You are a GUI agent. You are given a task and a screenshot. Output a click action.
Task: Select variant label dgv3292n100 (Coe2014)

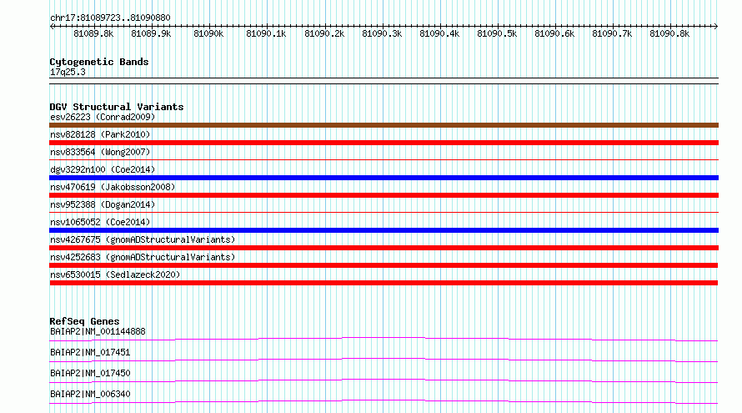(x=103, y=169)
